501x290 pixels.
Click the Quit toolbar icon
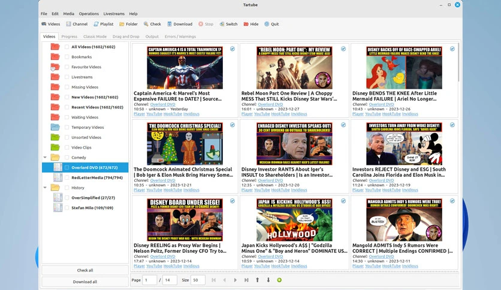click(x=267, y=24)
